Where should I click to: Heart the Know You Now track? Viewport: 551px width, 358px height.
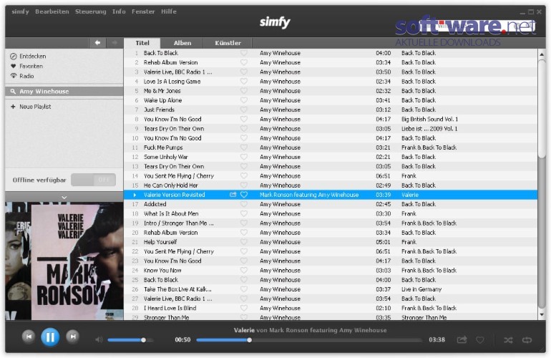[244, 270]
